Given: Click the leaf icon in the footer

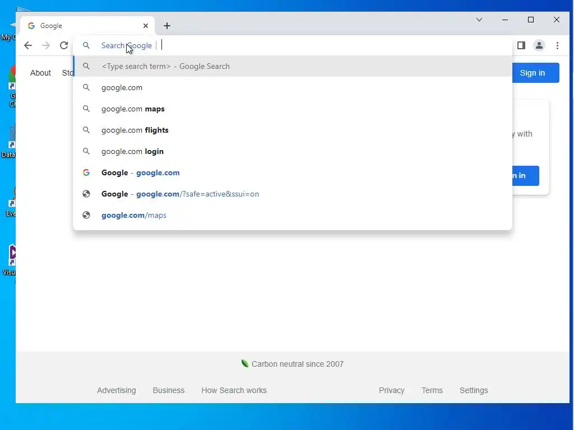Looking at the screenshot, I should pyautogui.click(x=245, y=363).
